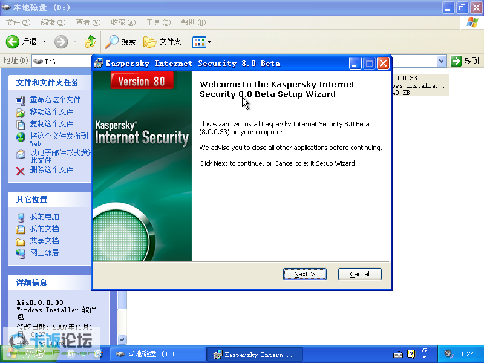This screenshot has width=484, height=363.
Task: Rename this file (重命名这个文件) link
Action: point(55,100)
